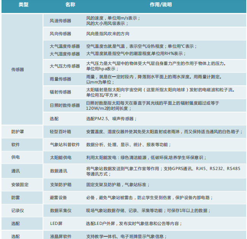This screenshot has width=247, height=239.
Task: Select the 日照时数传感器 name cell
Action: [65, 105]
